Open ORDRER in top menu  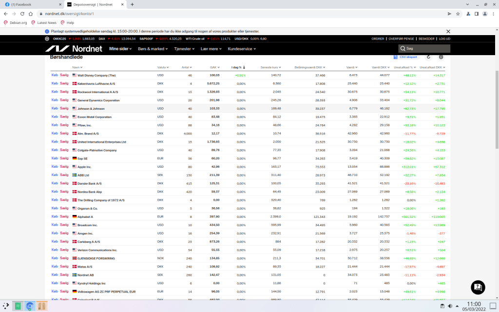click(x=378, y=39)
